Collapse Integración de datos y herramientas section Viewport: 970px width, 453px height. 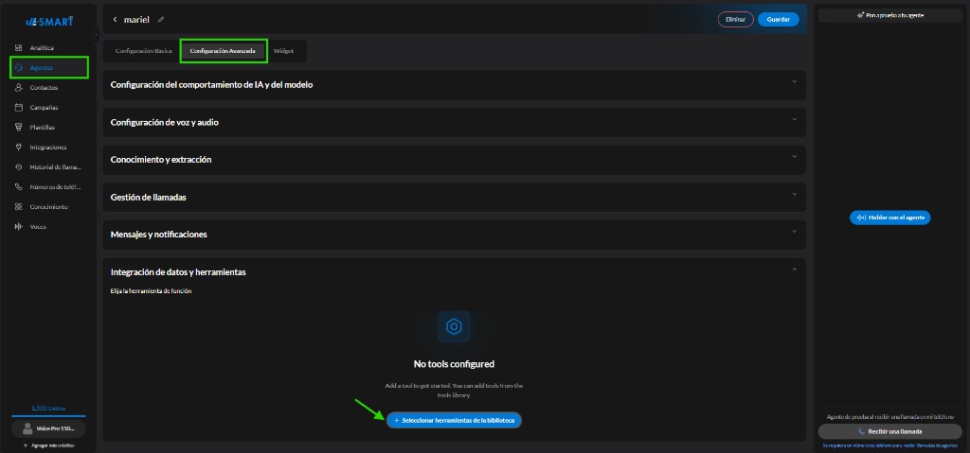tap(795, 269)
